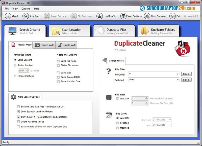The height and width of the screenshot is (146, 202).
Task: Click the Exit toolbar icon
Action: pos(172,16)
